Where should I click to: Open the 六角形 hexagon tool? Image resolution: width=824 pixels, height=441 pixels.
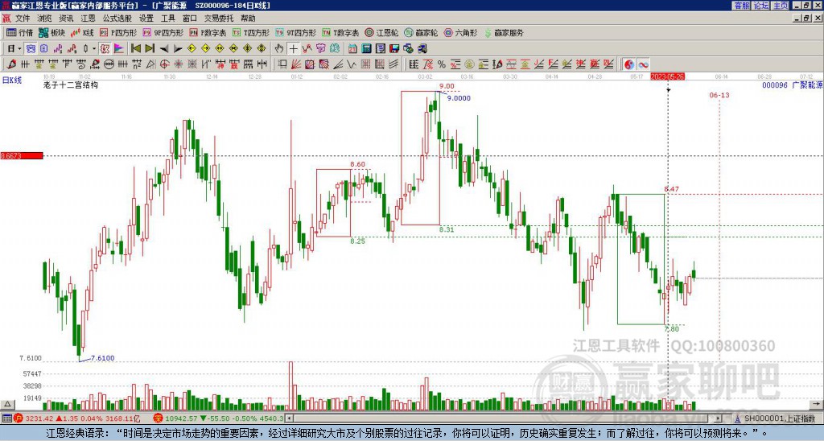460,32
